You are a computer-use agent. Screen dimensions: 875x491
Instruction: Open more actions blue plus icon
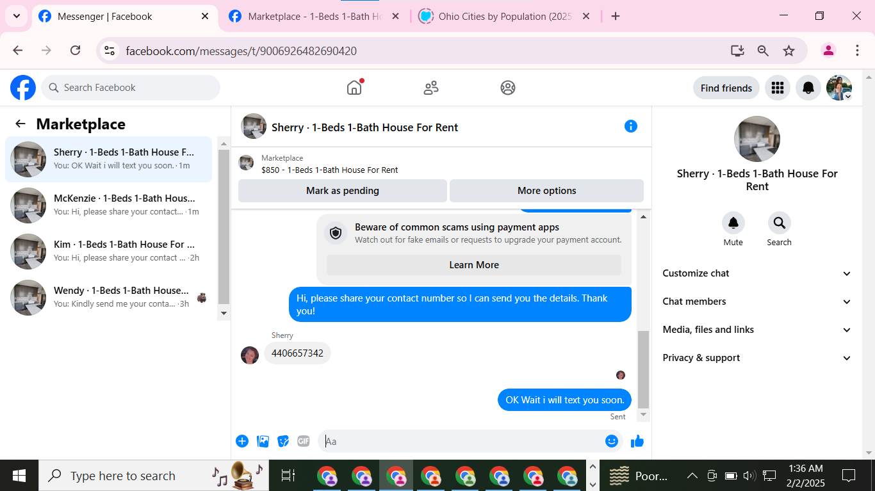(x=242, y=441)
